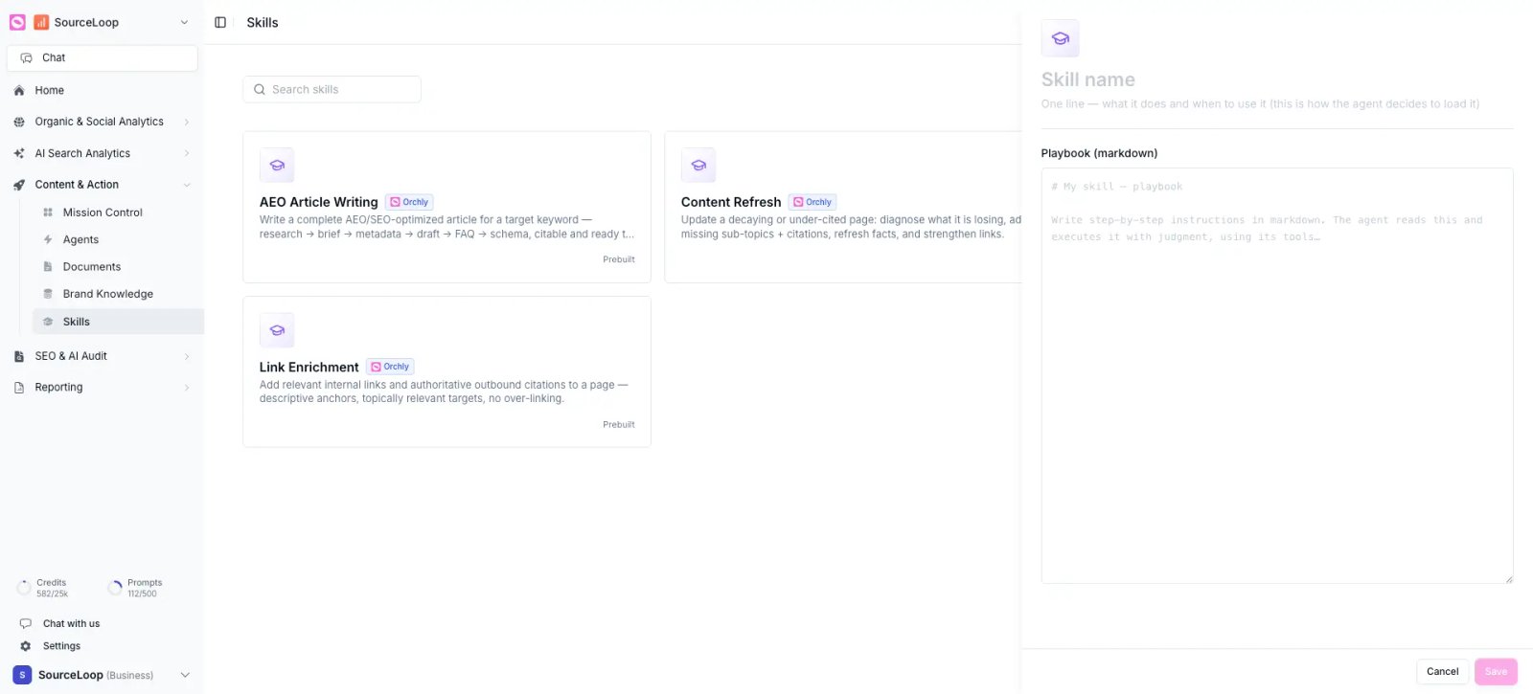Click the Orchly badge on AEO Article Writing
Viewport: 1533px width, 694px height.
pyautogui.click(x=409, y=202)
